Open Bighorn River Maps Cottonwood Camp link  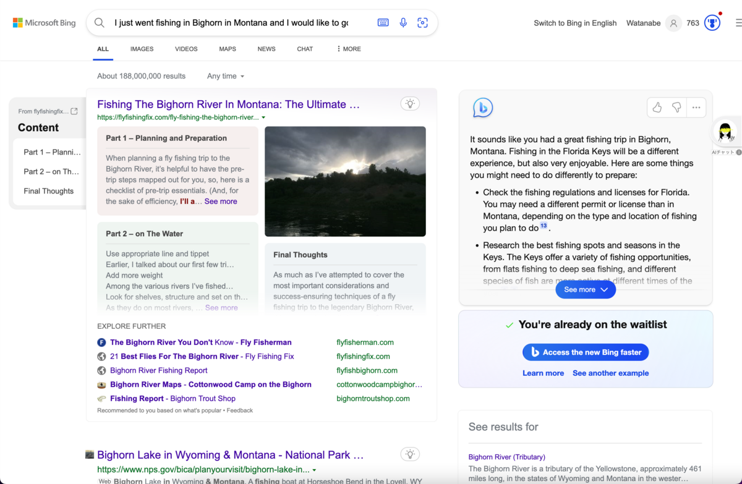[x=211, y=384]
